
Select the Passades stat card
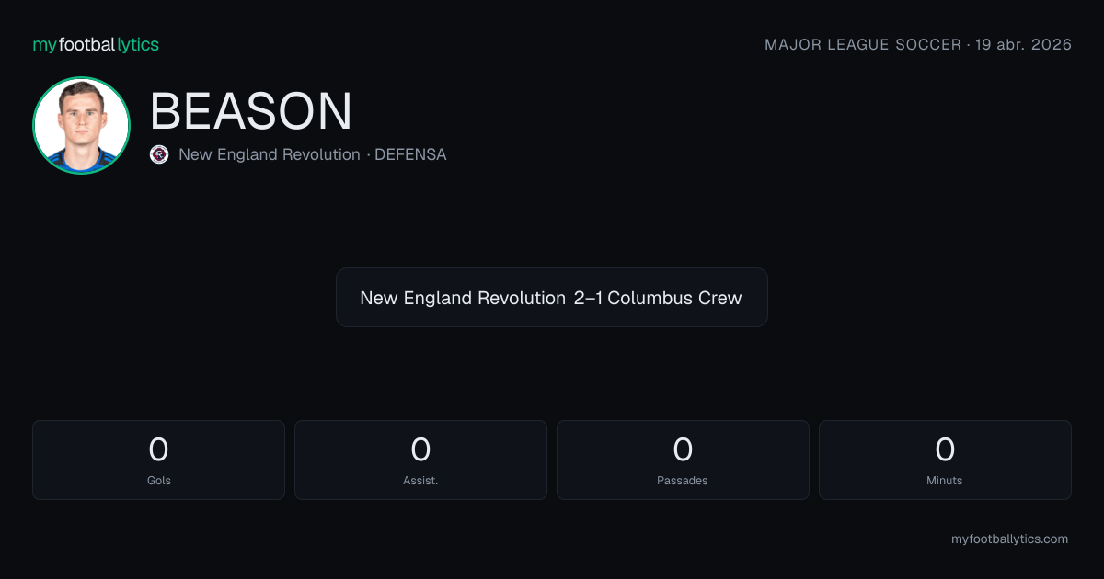click(683, 460)
